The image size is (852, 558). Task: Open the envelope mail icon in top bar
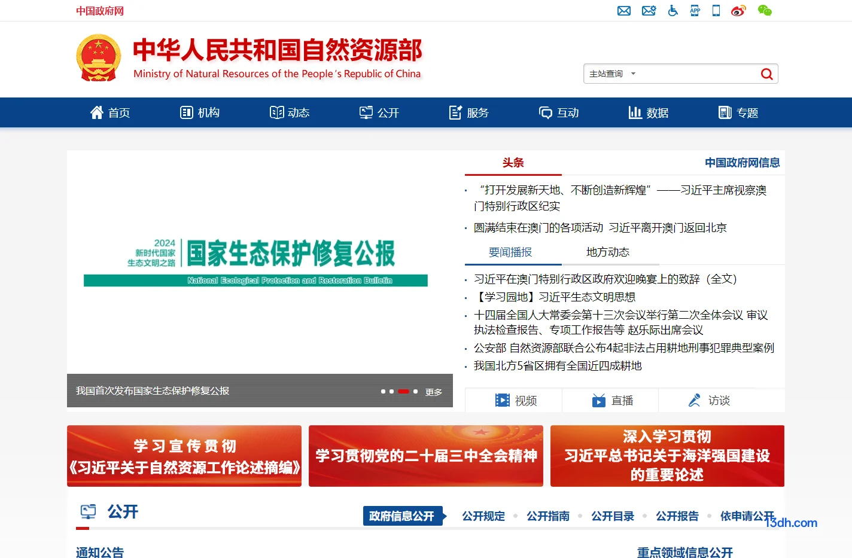click(x=624, y=11)
